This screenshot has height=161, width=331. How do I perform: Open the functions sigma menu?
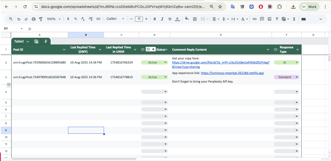click(294, 19)
